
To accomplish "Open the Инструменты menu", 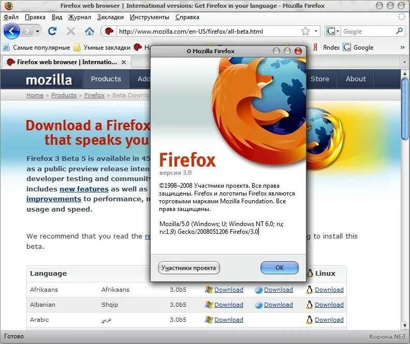I will pyautogui.click(x=150, y=17).
